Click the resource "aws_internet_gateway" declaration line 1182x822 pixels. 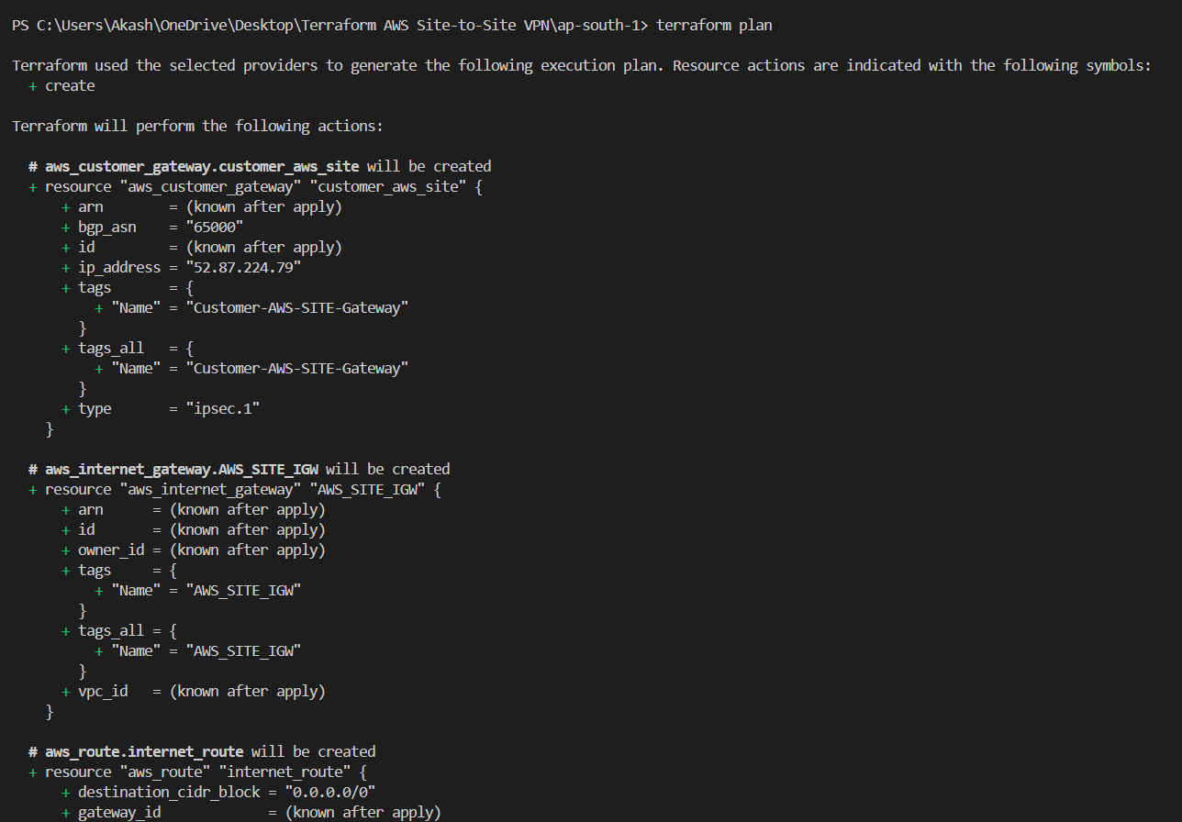point(234,489)
